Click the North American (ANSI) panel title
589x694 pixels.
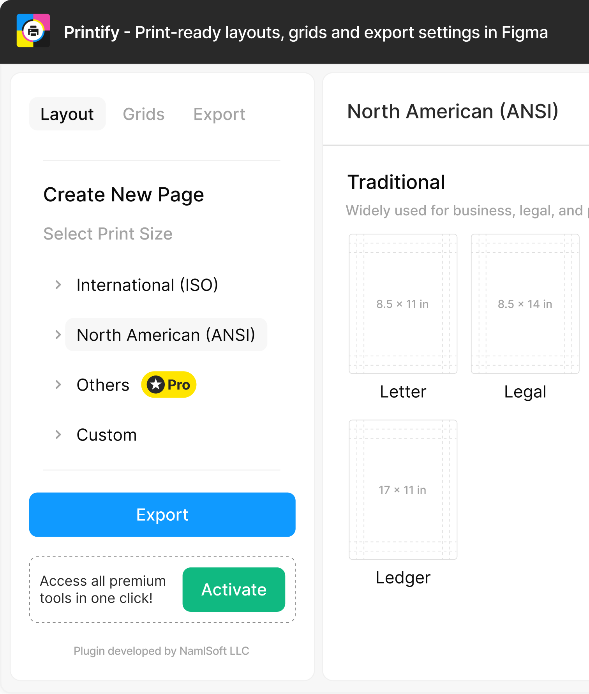[453, 111]
